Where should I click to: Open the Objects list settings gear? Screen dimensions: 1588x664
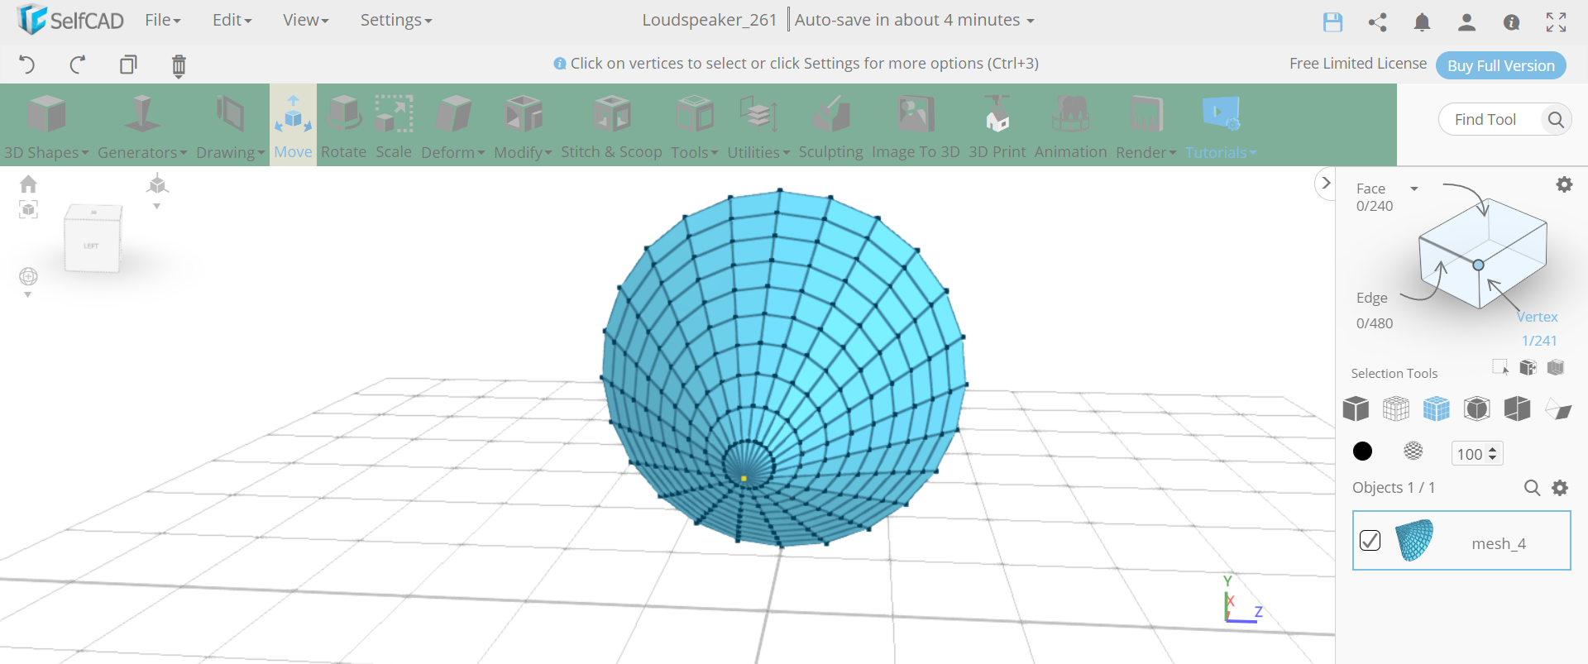(x=1560, y=488)
